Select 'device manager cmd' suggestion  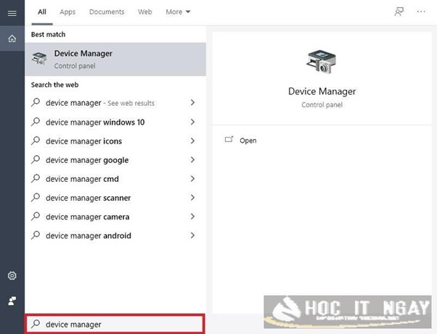(x=82, y=179)
